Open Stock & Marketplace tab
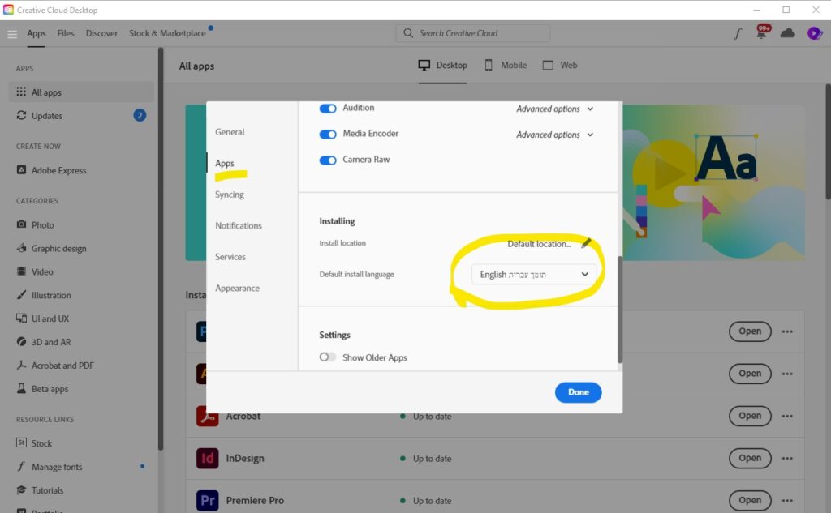This screenshot has height=513, width=831. (167, 33)
